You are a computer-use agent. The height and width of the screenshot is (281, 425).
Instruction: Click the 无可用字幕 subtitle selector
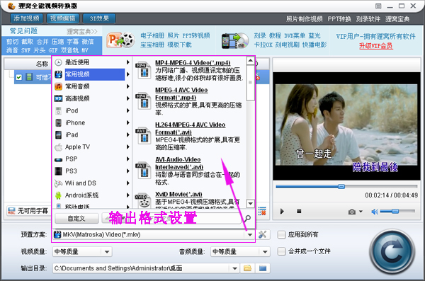[x=28, y=211]
